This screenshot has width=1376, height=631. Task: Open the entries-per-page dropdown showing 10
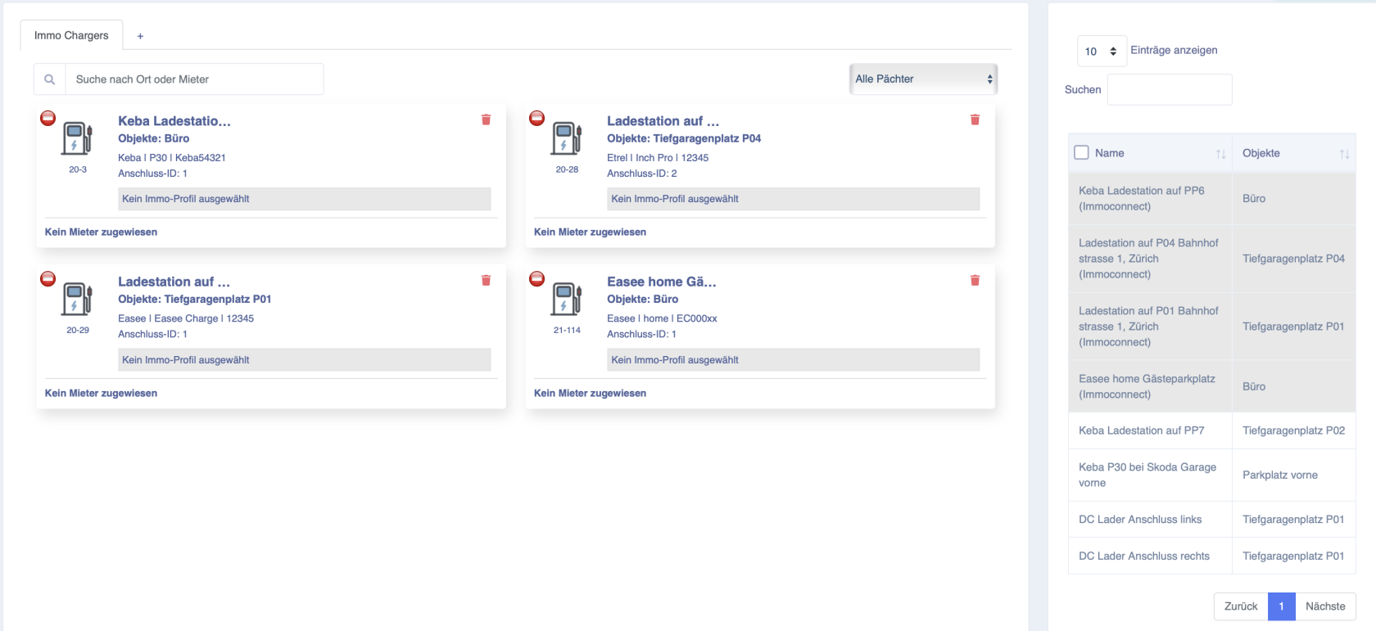[x=1102, y=52]
